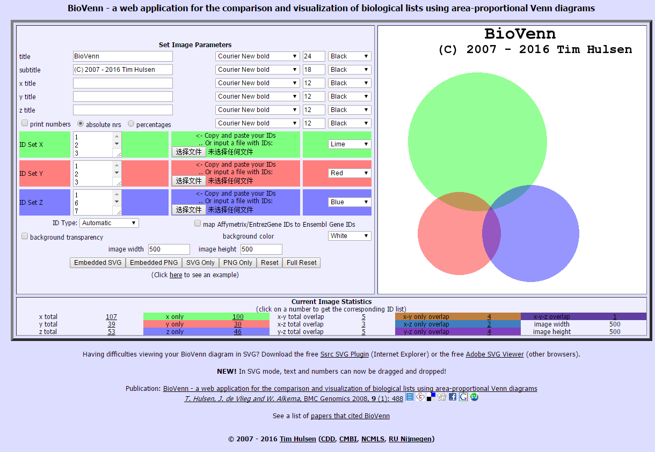Enable background transparency checkbox
This screenshot has width=655, height=452.
tap(25, 236)
